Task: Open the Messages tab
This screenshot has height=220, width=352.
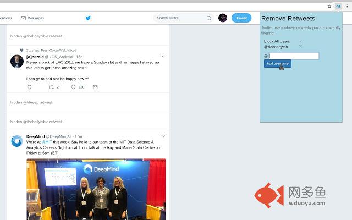Action: click(x=32, y=18)
